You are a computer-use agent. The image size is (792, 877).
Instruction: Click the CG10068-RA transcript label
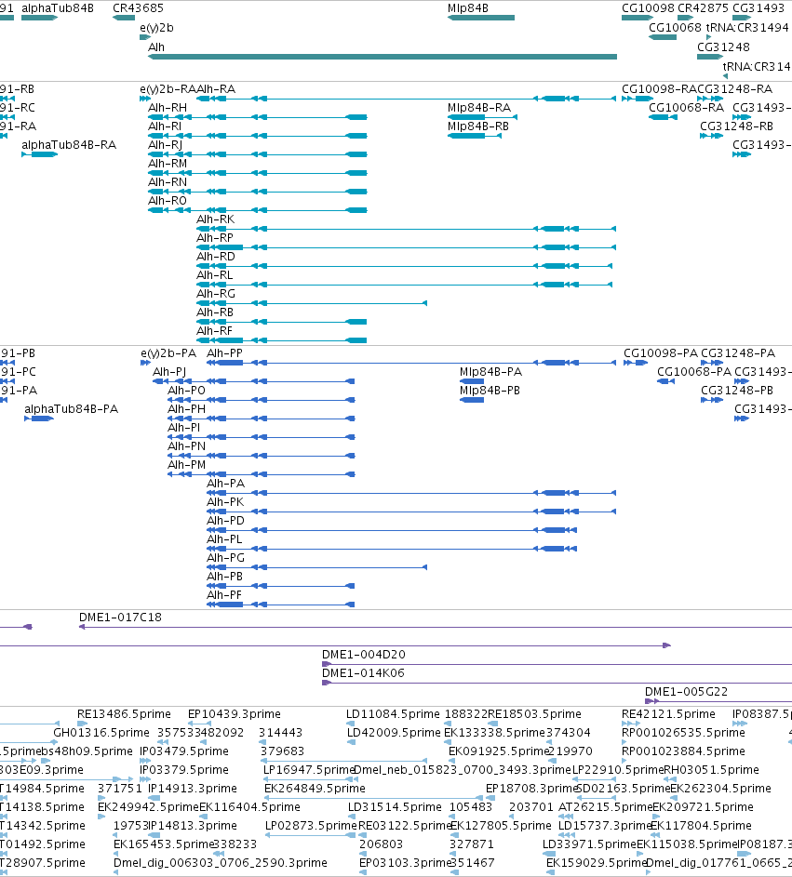pyautogui.click(x=686, y=107)
